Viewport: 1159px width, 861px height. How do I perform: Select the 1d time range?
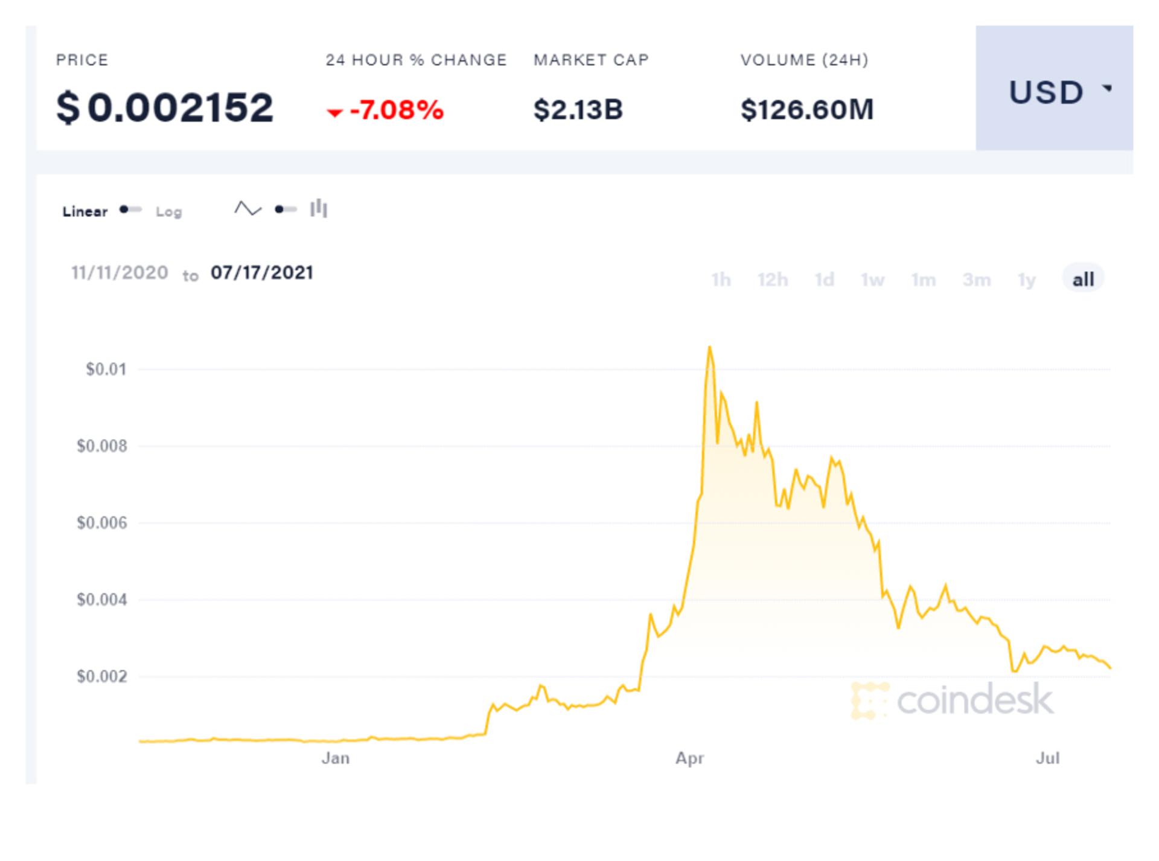point(824,280)
